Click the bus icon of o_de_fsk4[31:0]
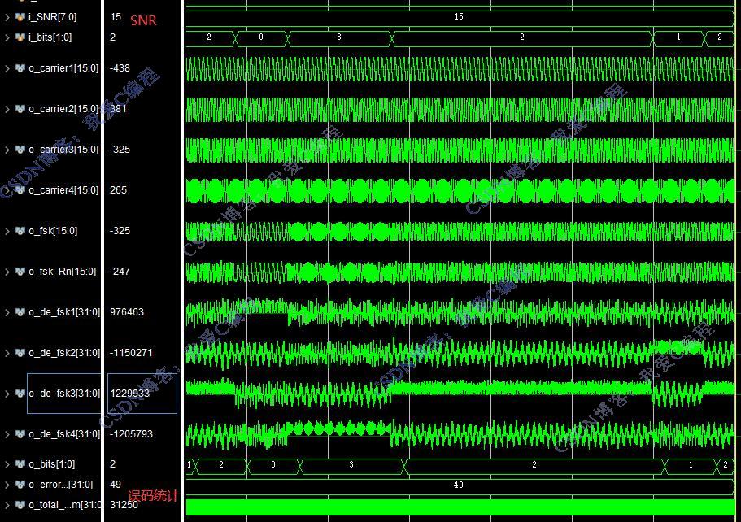The width and height of the screenshot is (741, 522). click(x=20, y=434)
